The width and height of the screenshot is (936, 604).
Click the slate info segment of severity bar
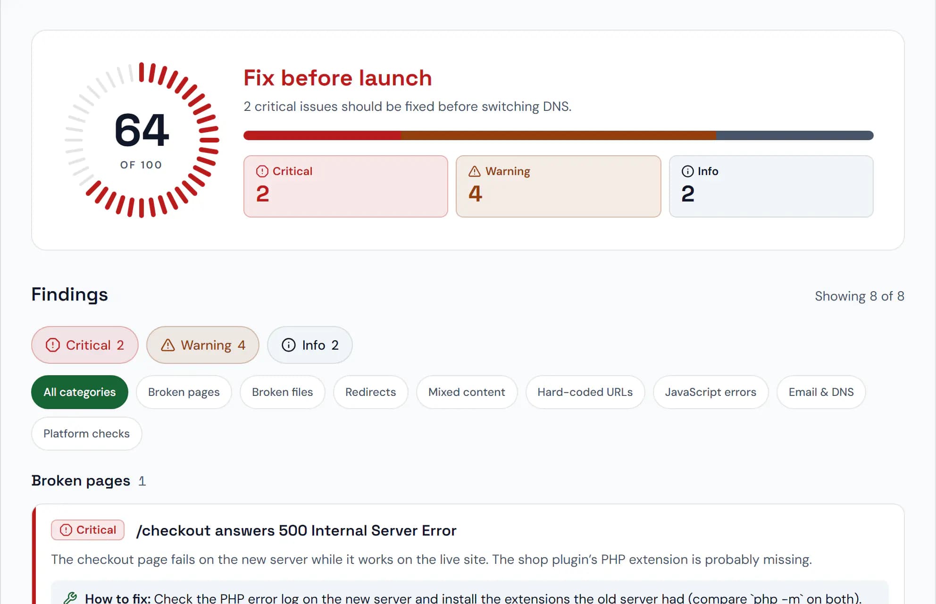pos(795,135)
